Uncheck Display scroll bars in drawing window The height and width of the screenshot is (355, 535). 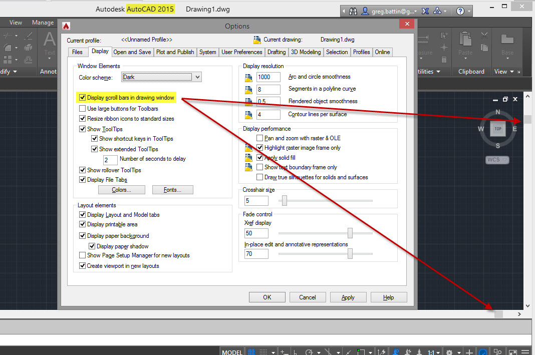(82, 98)
